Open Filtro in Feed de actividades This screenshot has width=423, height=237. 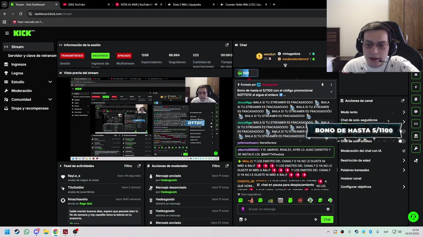[128, 166]
